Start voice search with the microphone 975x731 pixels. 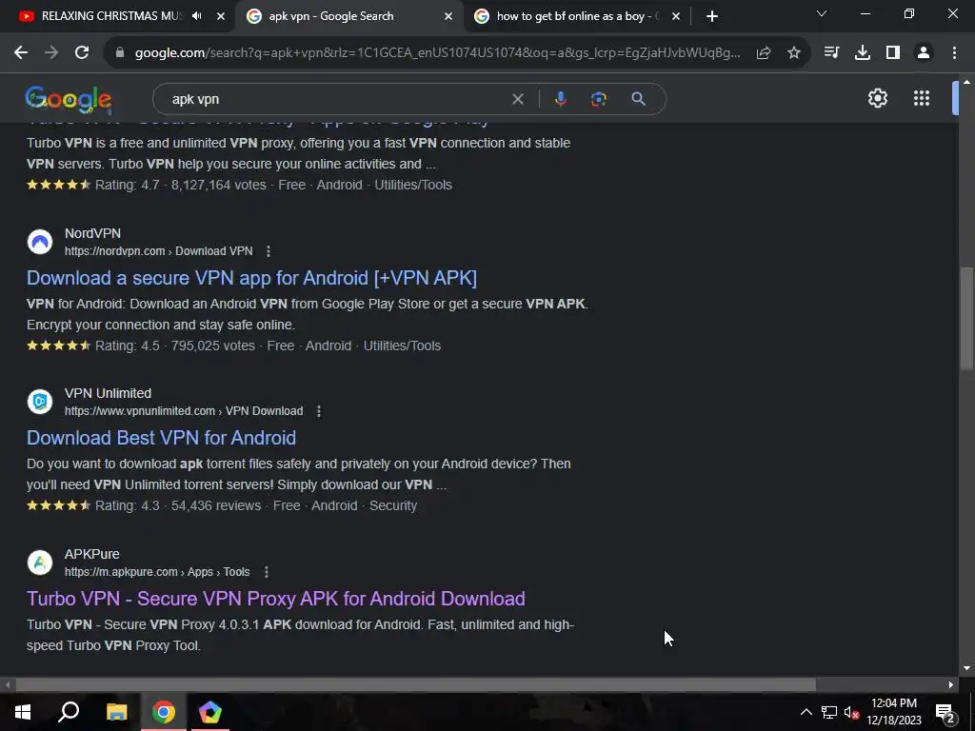pos(560,99)
